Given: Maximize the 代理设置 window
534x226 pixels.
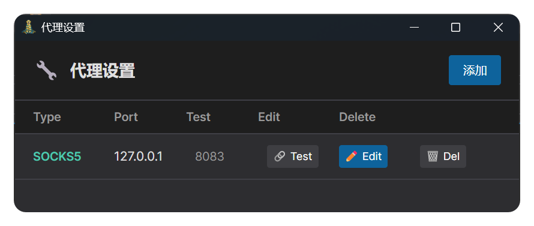Looking at the screenshot, I should 455,27.
